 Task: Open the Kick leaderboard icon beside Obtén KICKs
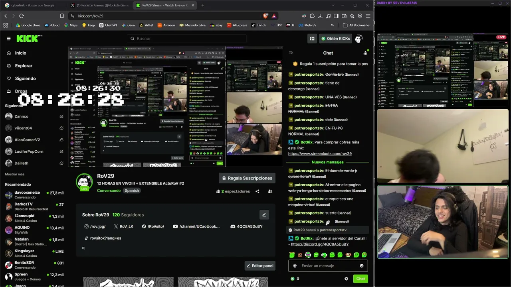click(x=312, y=39)
